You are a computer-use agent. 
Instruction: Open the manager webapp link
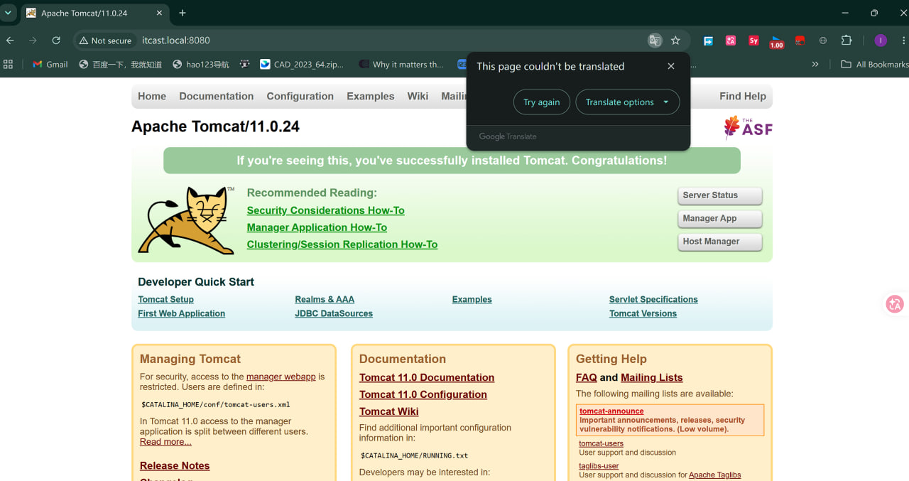click(x=281, y=377)
